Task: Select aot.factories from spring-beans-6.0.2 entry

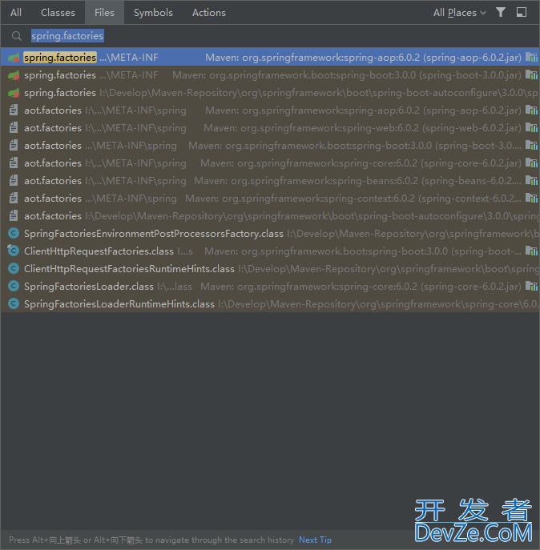Action: 270,181
